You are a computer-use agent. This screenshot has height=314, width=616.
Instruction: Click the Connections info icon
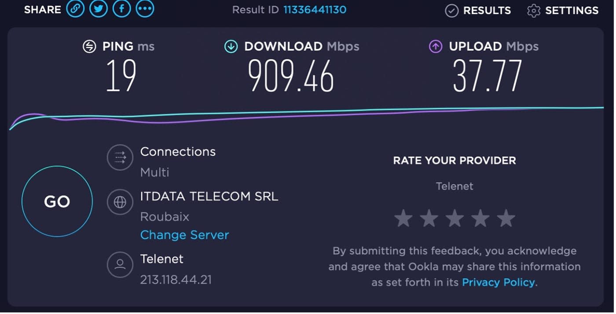(120, 158)
